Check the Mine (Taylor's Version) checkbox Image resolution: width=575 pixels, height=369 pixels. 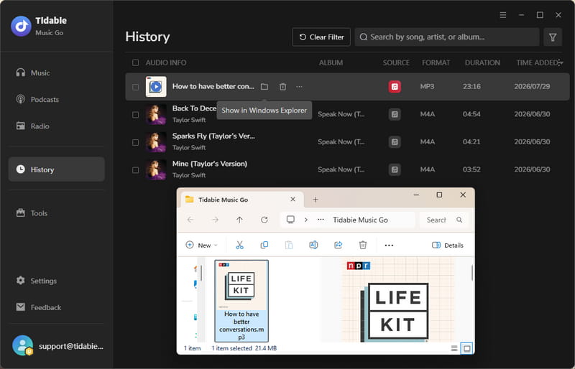coord(135,169)
